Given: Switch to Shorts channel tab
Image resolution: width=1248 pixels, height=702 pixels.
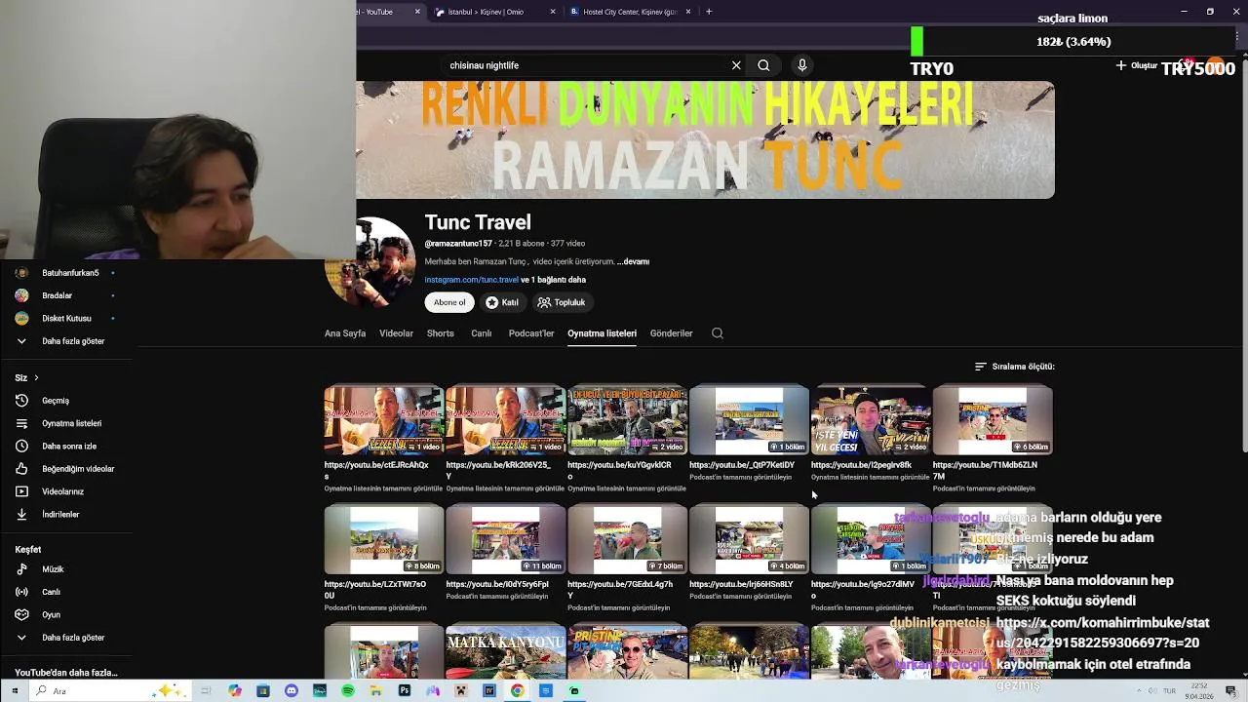Looking at the screenshot, I should pyautogui.click(x=441, y=333).
